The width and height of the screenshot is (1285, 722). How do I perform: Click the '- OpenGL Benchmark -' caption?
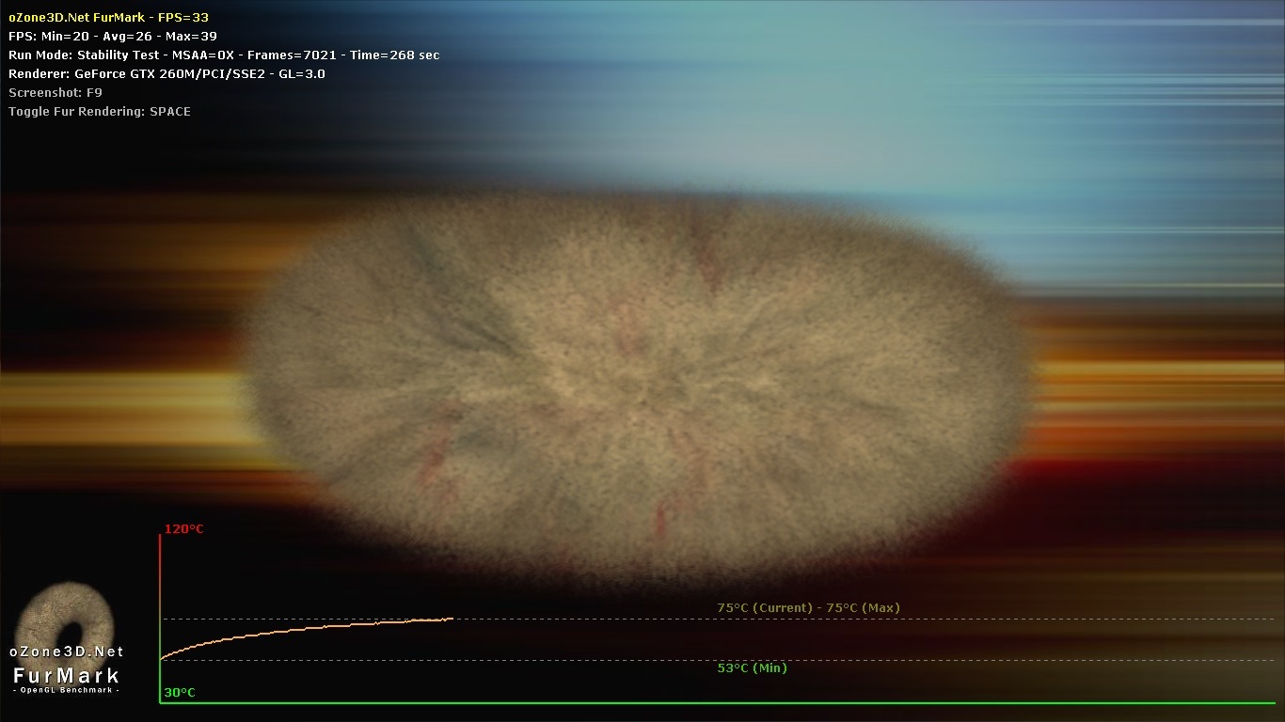(x=67, y=691)
